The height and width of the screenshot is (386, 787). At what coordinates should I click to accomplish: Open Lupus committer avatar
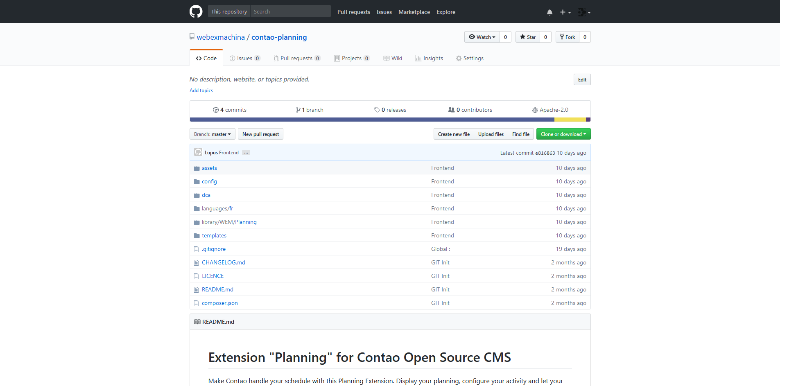coord(198,152)
